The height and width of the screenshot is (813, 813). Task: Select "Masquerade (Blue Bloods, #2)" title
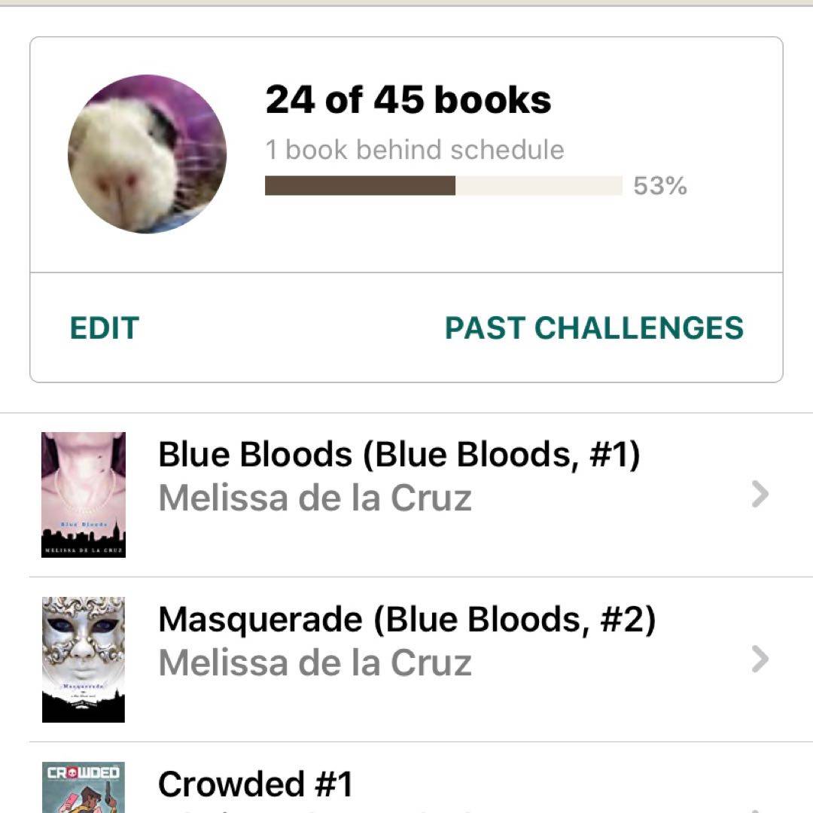tap(406, 620)
